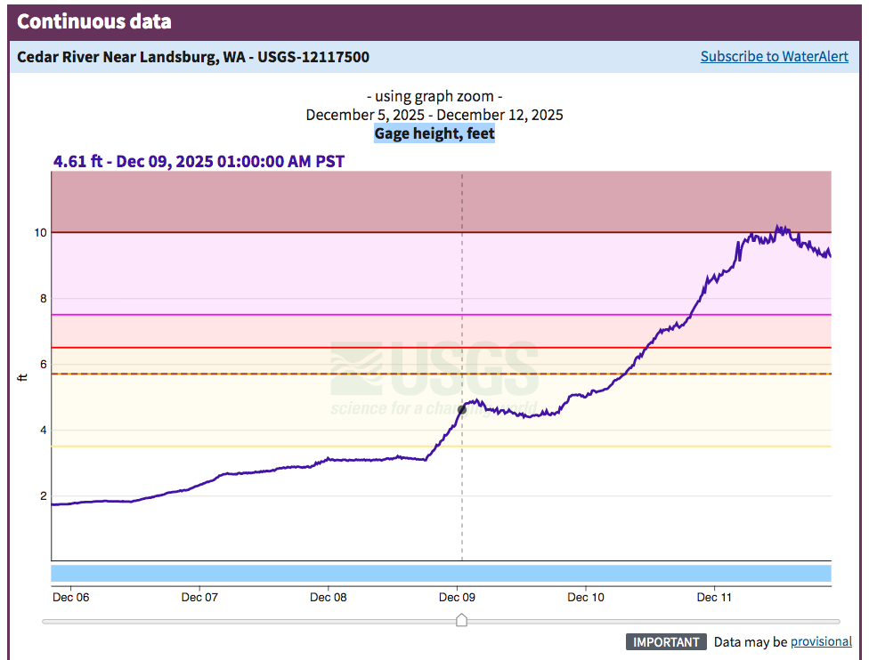Click the Cedar River Near Landsburg station title
The width and height of the screenshot is (869, 660).
coord(193,57)
